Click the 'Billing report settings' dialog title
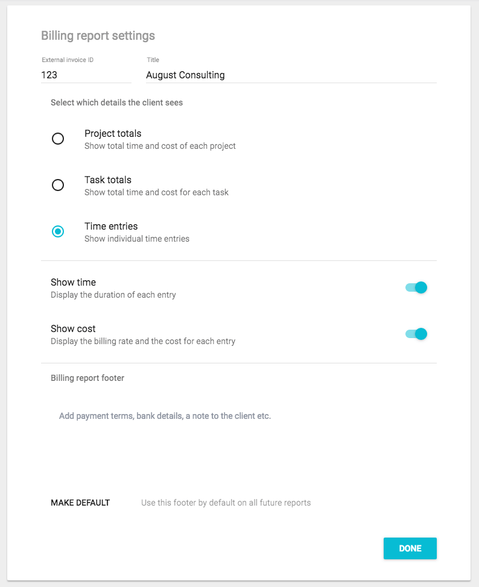479x587 pixels. coord(98,36)
